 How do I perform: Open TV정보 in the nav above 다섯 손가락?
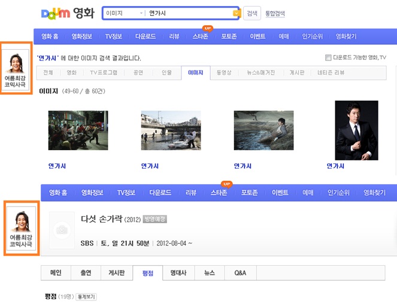pos(126,193)
